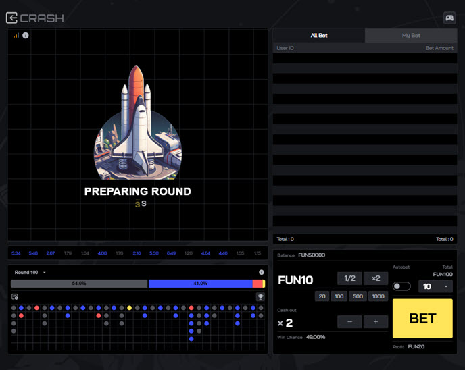Switch to the My Bet tab
This screenshot has width=465, height=370.
tap(411, 36)
